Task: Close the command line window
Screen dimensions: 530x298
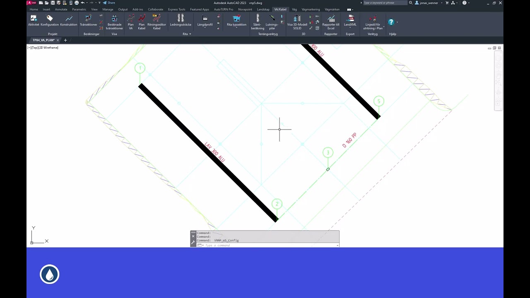Action: tap(193, 236)
